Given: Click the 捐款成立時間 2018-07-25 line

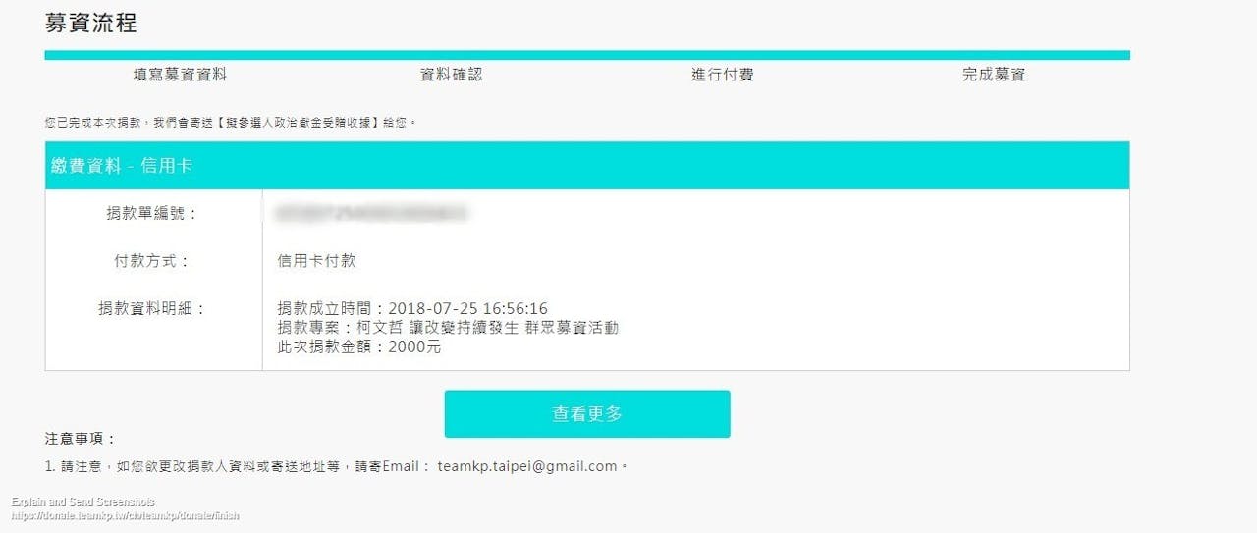Looking at the screenshot, I should click(412, 309).
